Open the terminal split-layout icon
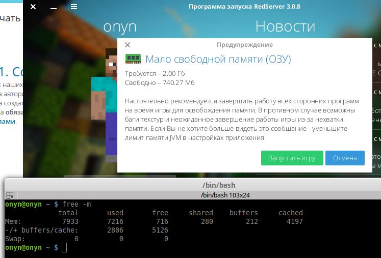 [10, 195]
